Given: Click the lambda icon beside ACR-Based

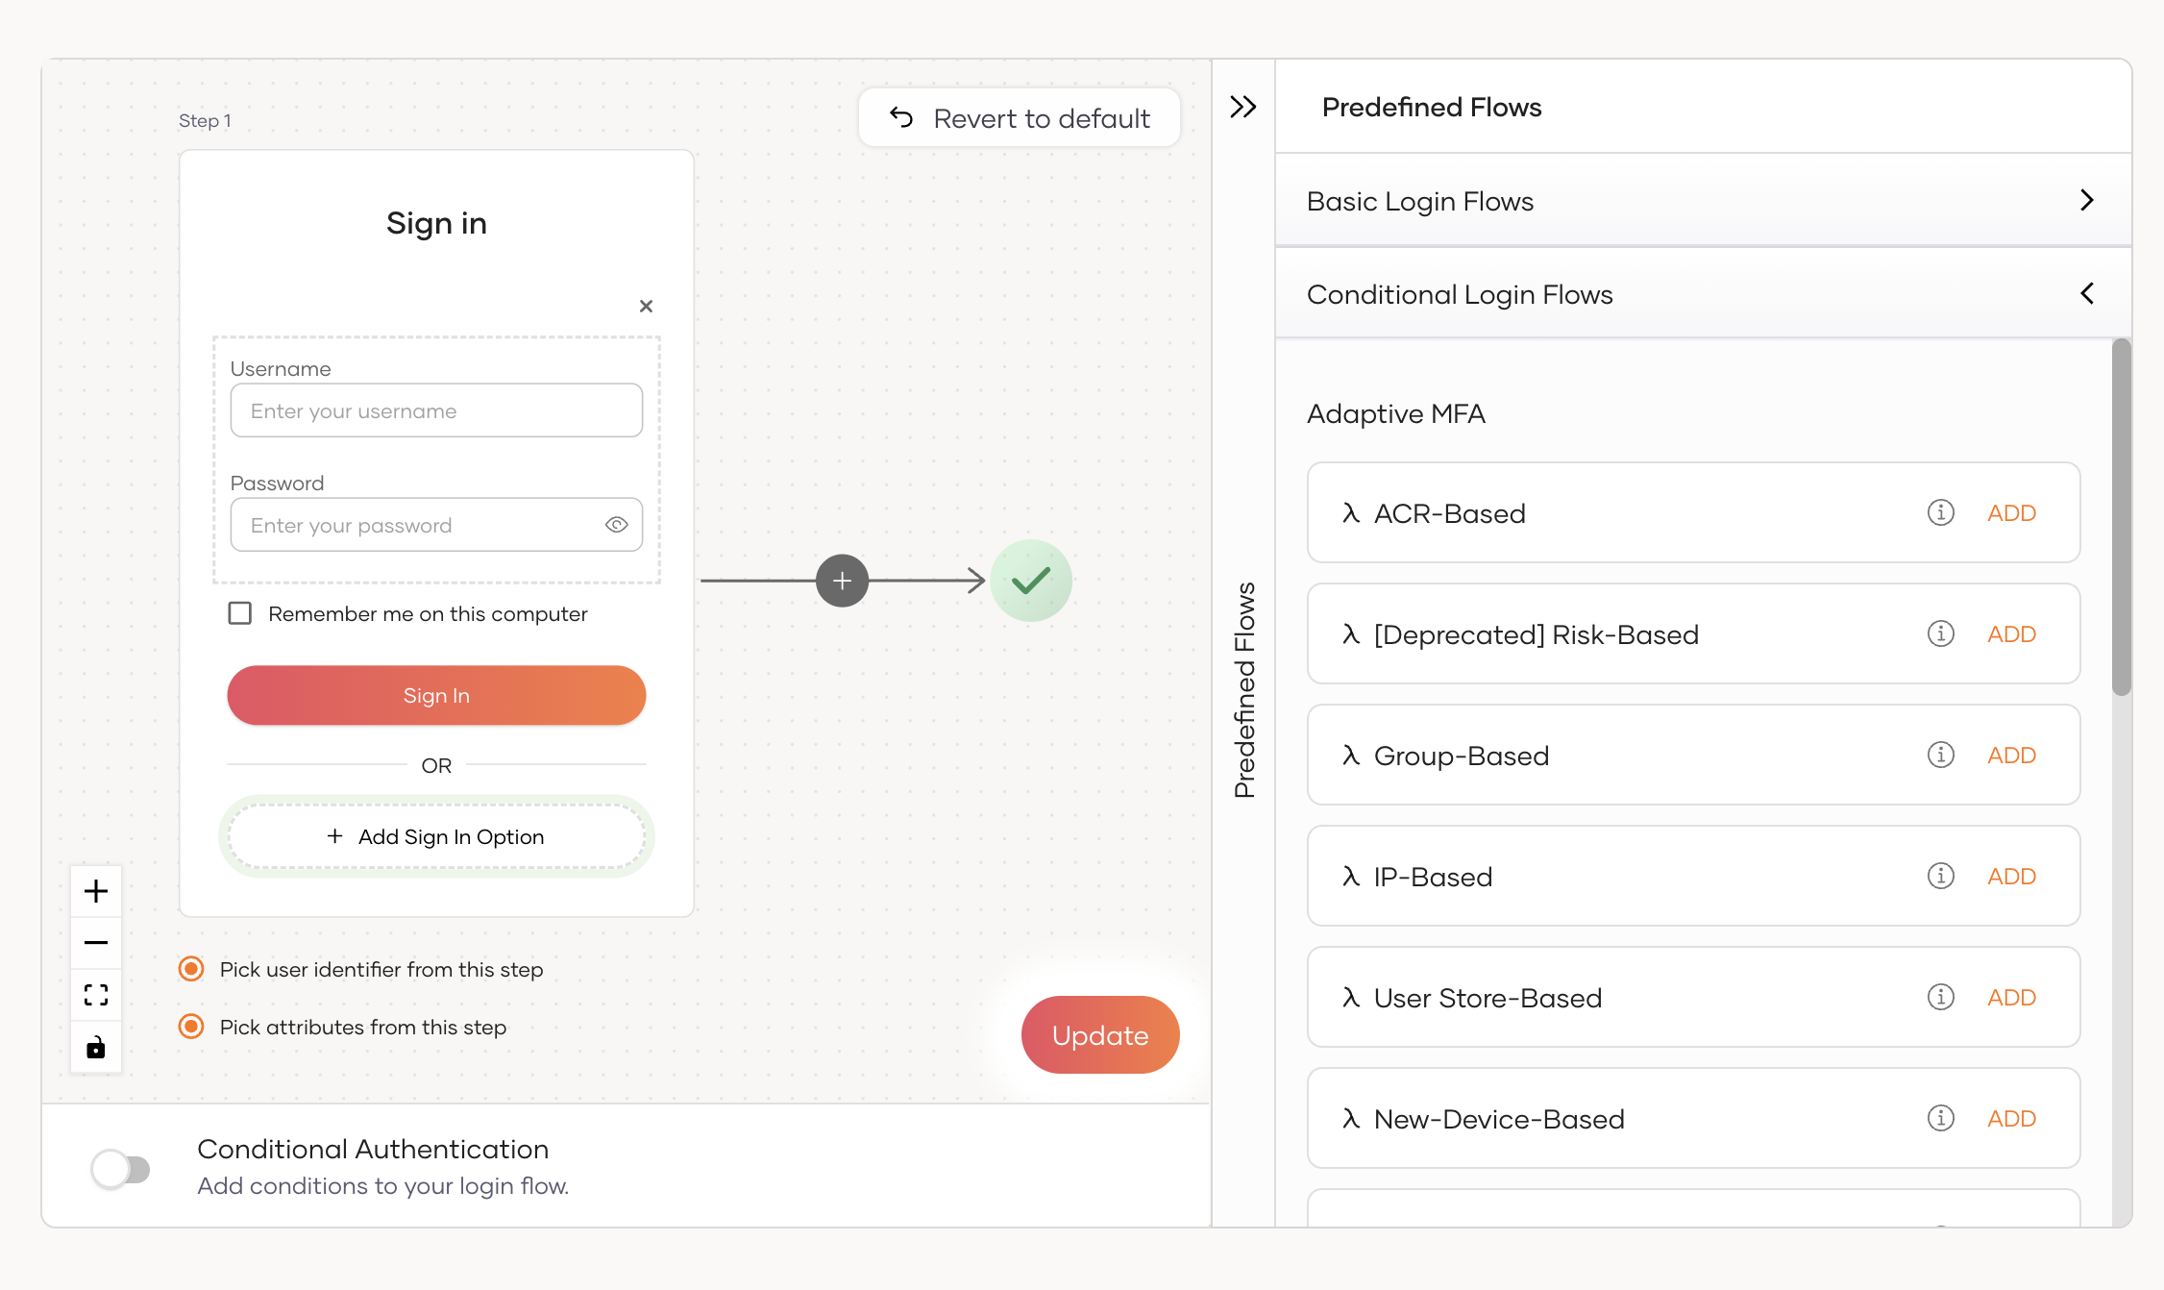Looking at the screenshot, I should (x=1351, y=513).
